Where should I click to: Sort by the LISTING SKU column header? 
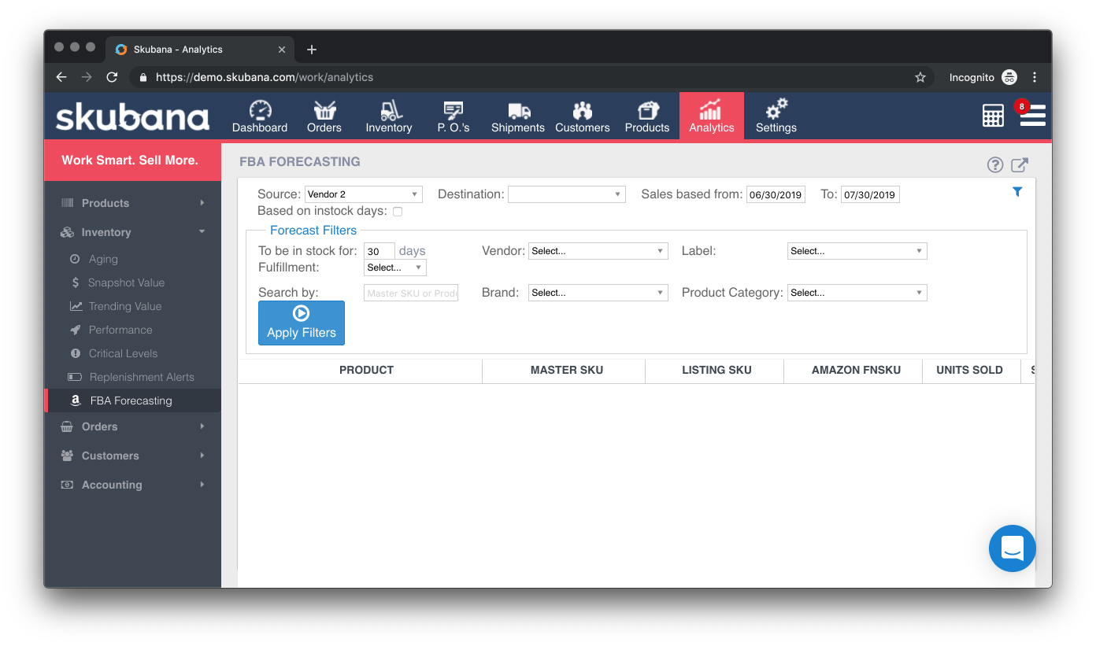click(716, 370)
